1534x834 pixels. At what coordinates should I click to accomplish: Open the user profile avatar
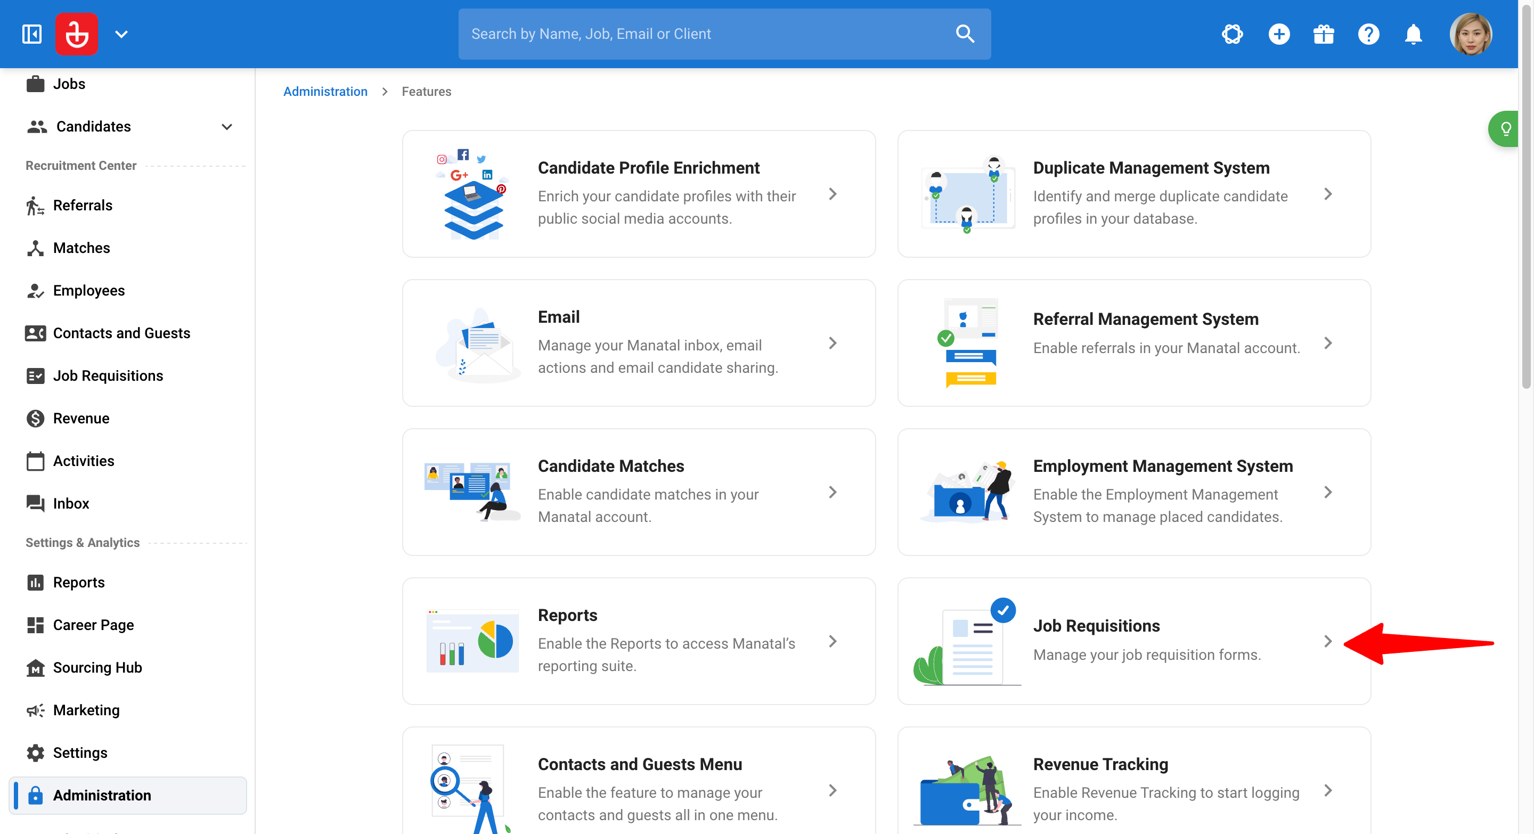coord(1471,34)
